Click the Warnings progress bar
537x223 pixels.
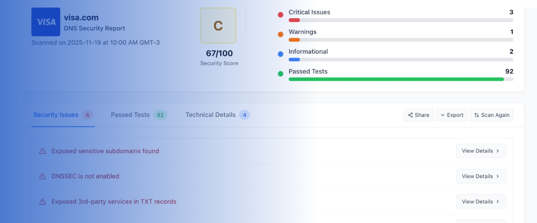click(401, 40)
